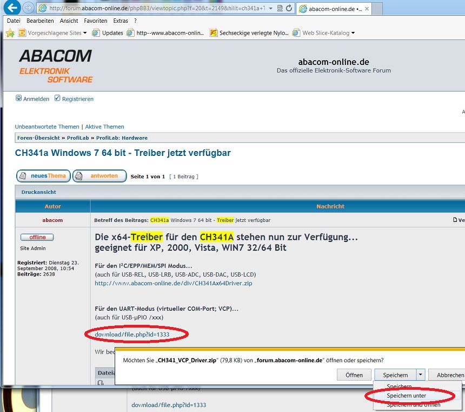The height and width of the screenshot is (412, 465).
Task: Click the 'Das offizielle Elektronik-Software Forum' subtitle
Action: pos(334,70)
